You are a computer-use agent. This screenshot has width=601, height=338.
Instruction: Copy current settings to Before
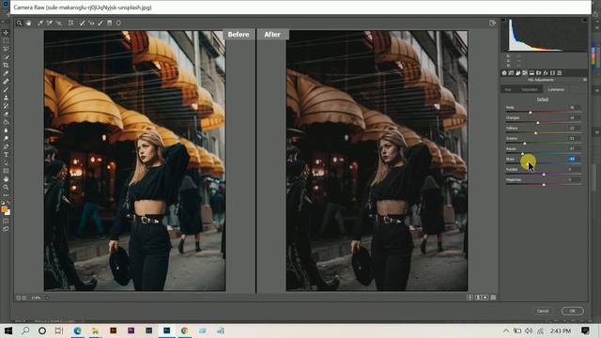click(x=485, y=298)
